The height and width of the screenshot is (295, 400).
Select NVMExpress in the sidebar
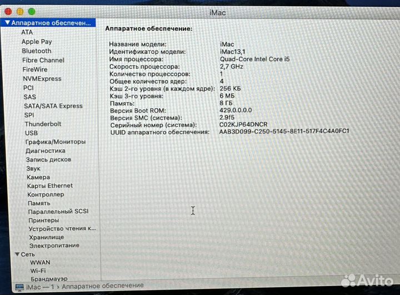point(42,79)
